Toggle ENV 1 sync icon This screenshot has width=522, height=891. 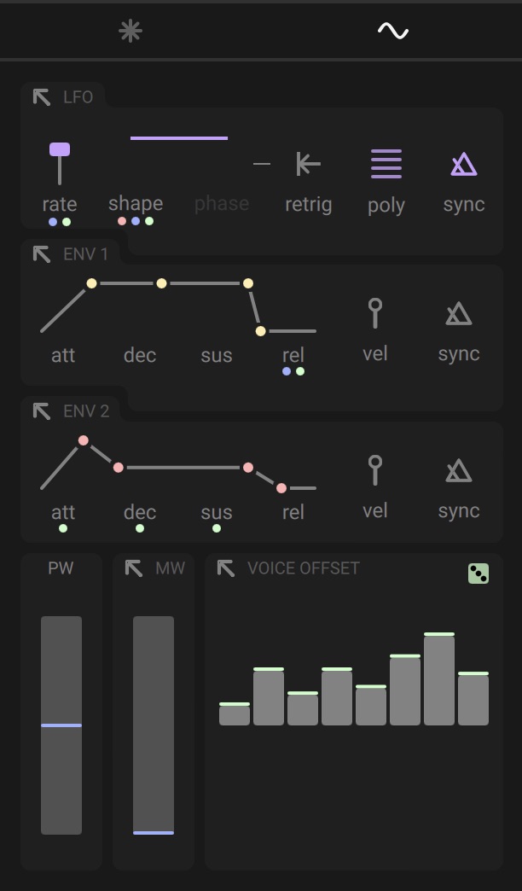(x=458, y=313)
